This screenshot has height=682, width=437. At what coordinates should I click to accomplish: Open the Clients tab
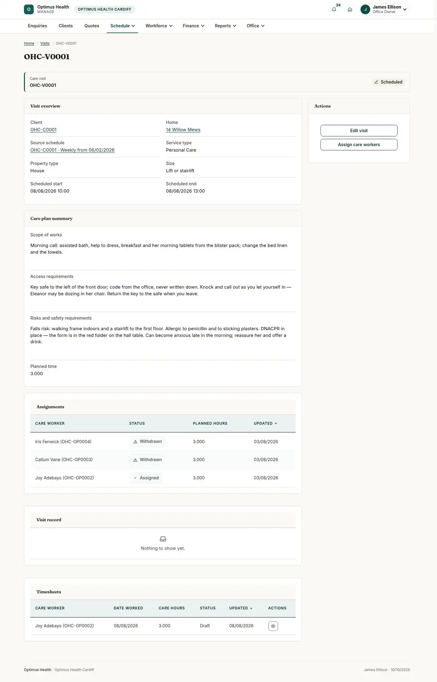[x=66, y=26]
